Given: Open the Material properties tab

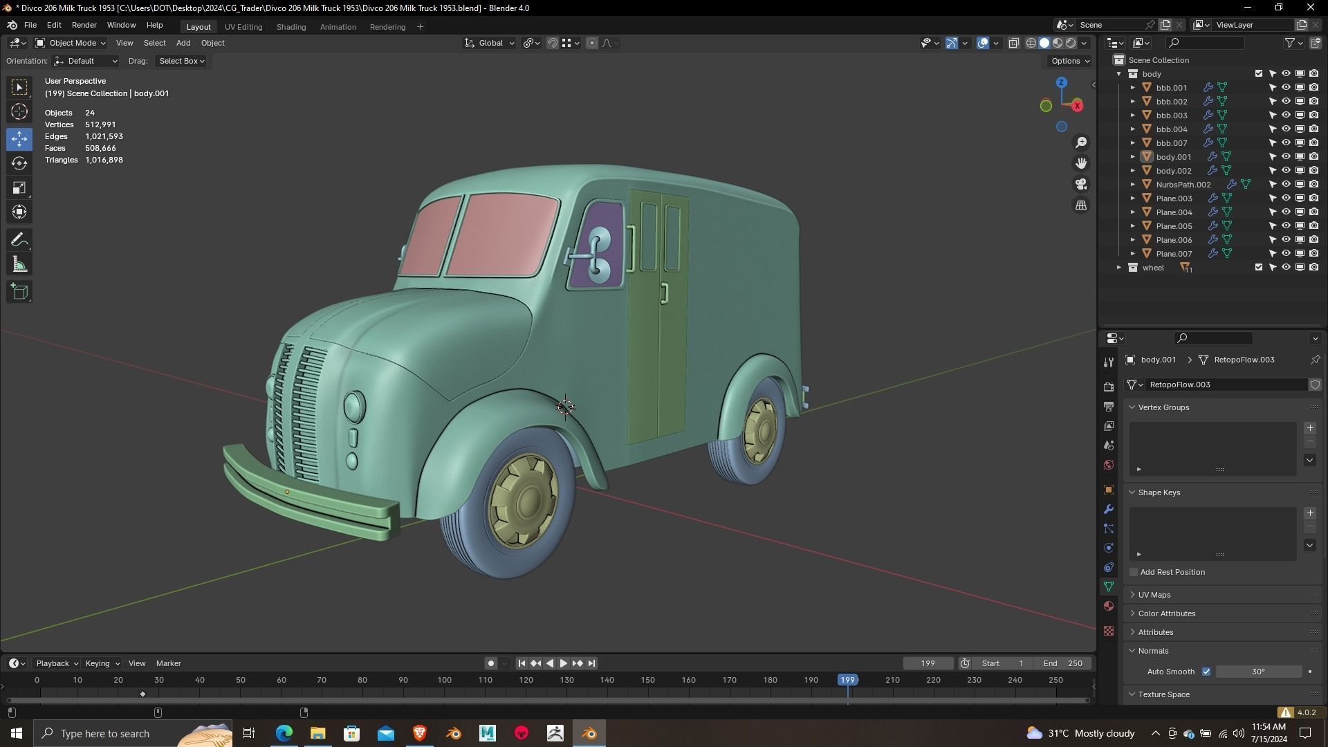Looking at the screenshot, I should point(1109,606).
